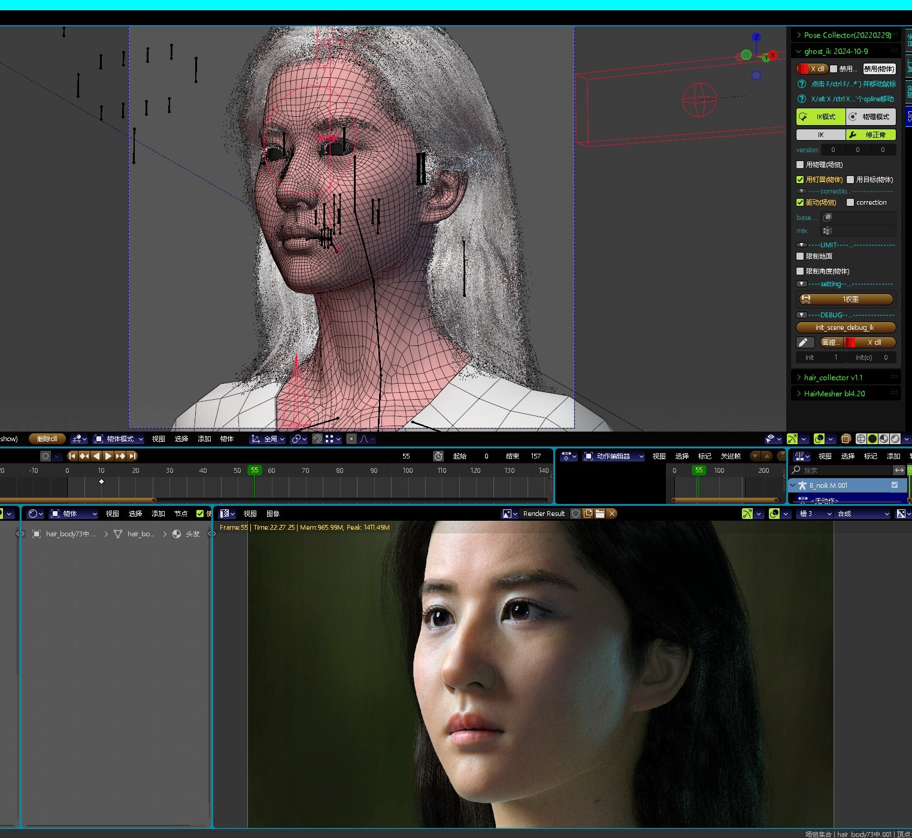
Task: Switch to wireframe viewport shading
Action: (861, 439)
